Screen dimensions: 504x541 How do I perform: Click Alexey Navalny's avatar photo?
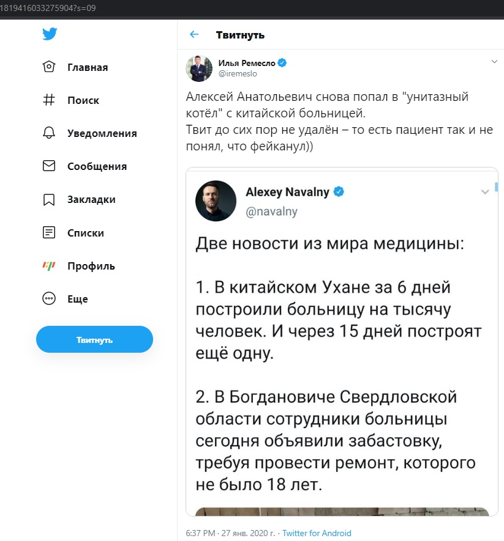click(216, 201)
